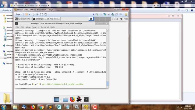This screenshot has height=110, width=195.
Task: Select the Computer breadcrumb in Explorer address bar
Action: [19, 5]
